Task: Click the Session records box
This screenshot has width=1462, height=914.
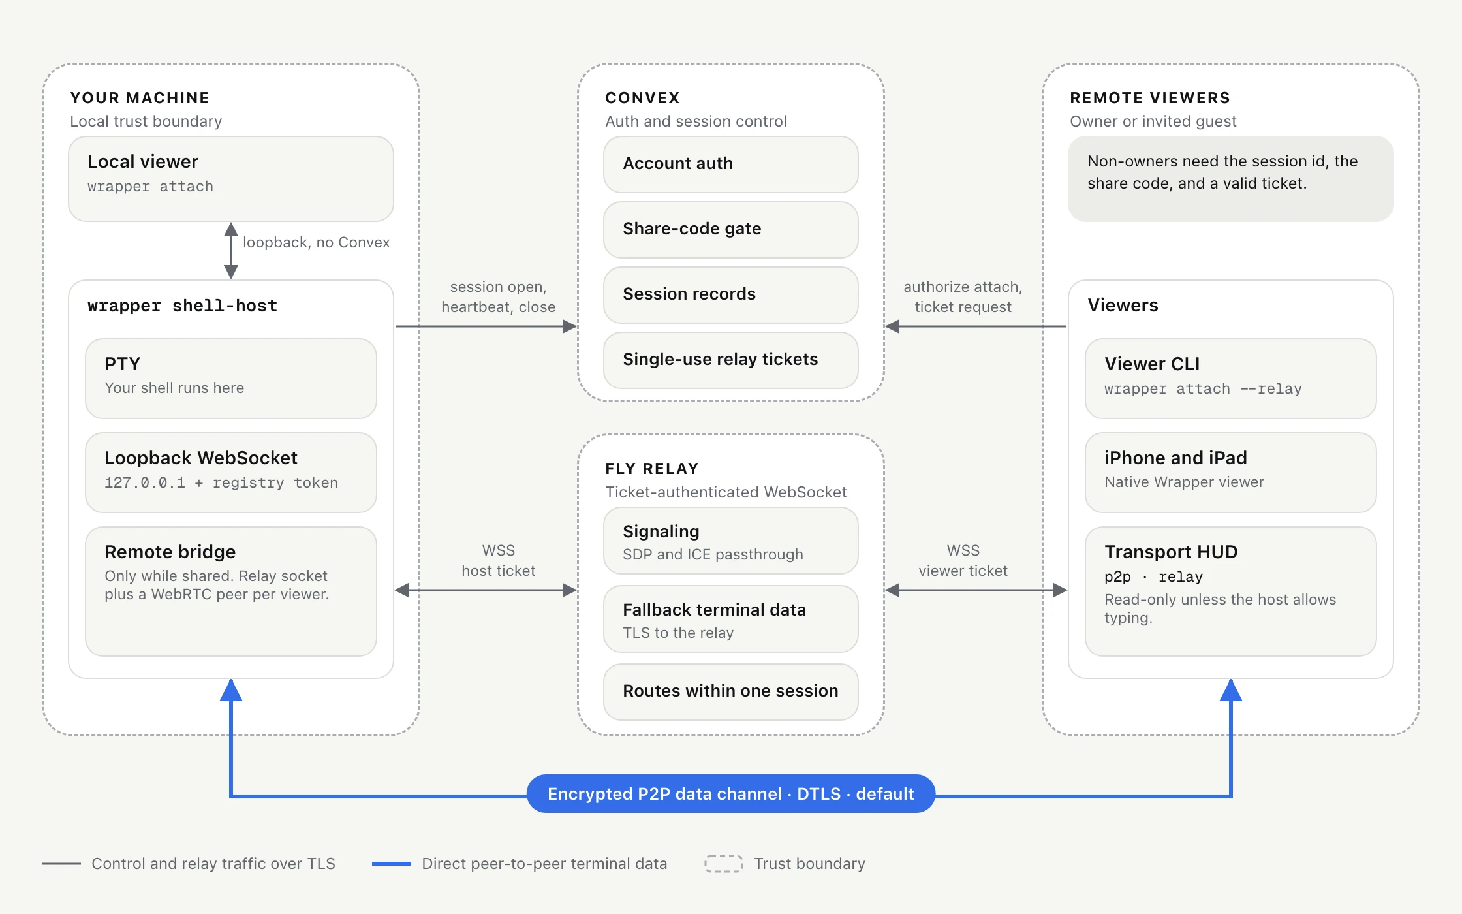Action: pos(731,295)
